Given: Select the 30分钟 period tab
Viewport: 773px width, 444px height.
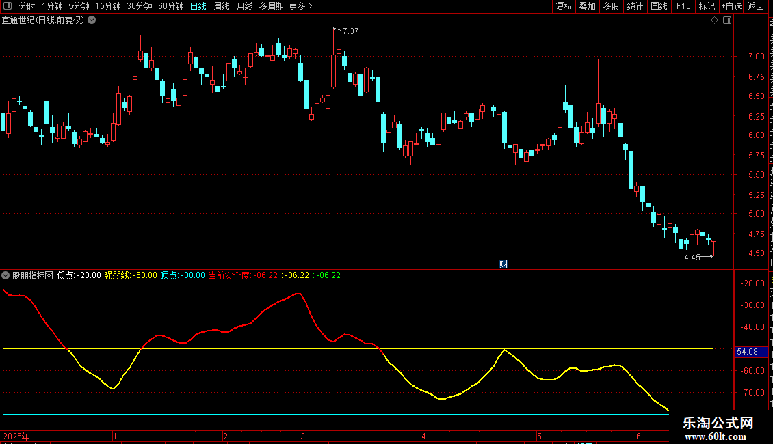Looking at the screenshot, I should point(140,6).
